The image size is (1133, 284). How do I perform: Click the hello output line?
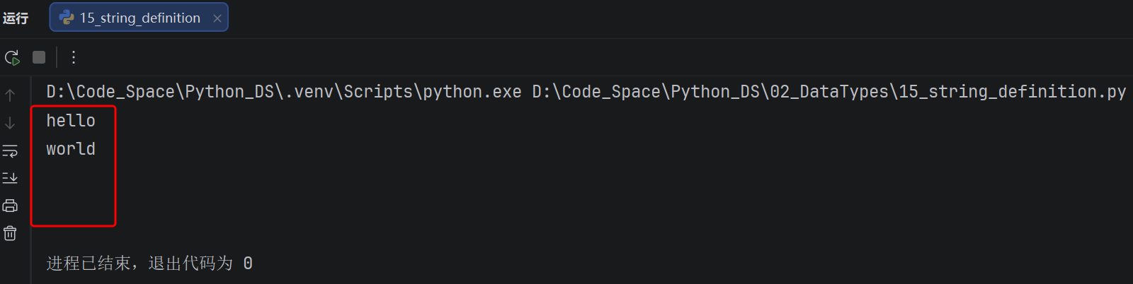click(x=71, y=121)
